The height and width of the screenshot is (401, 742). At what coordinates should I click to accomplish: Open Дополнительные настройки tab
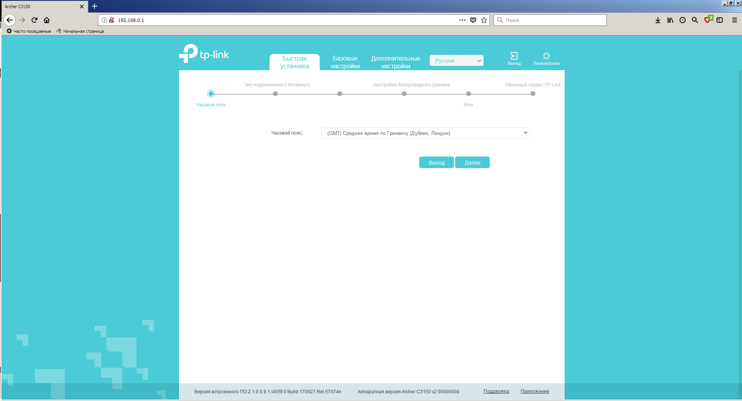(395, 62)
